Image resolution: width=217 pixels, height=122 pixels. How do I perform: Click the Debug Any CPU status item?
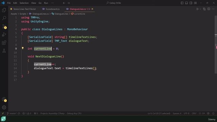tap(74, 113)
